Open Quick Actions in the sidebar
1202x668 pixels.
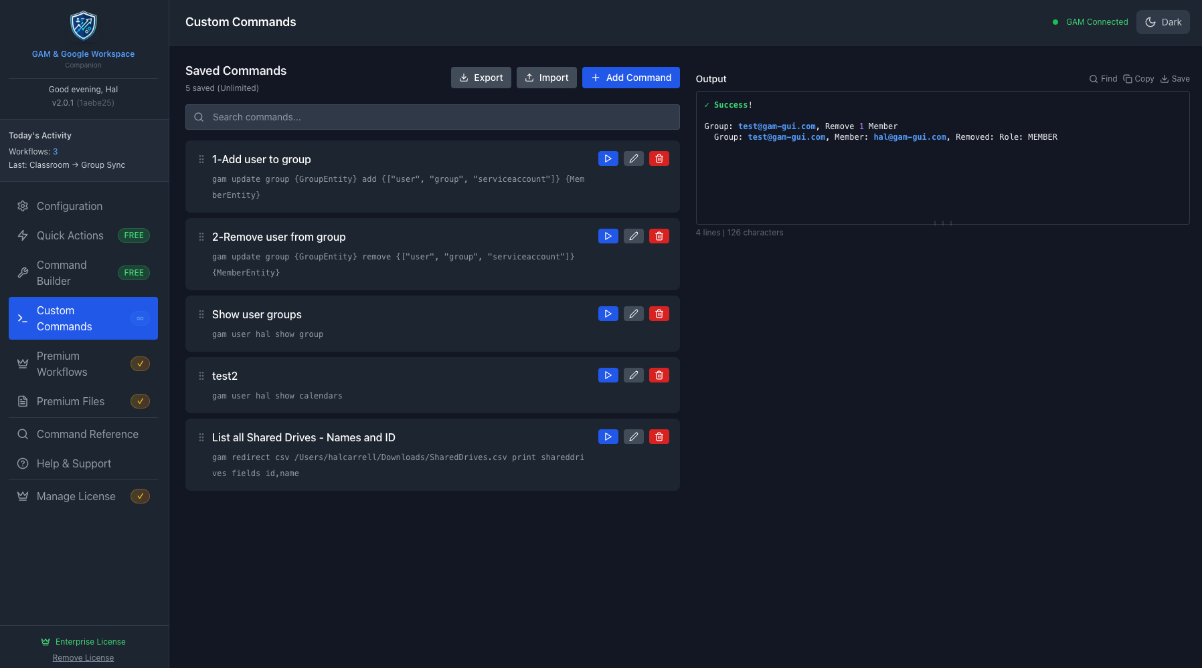83,235
